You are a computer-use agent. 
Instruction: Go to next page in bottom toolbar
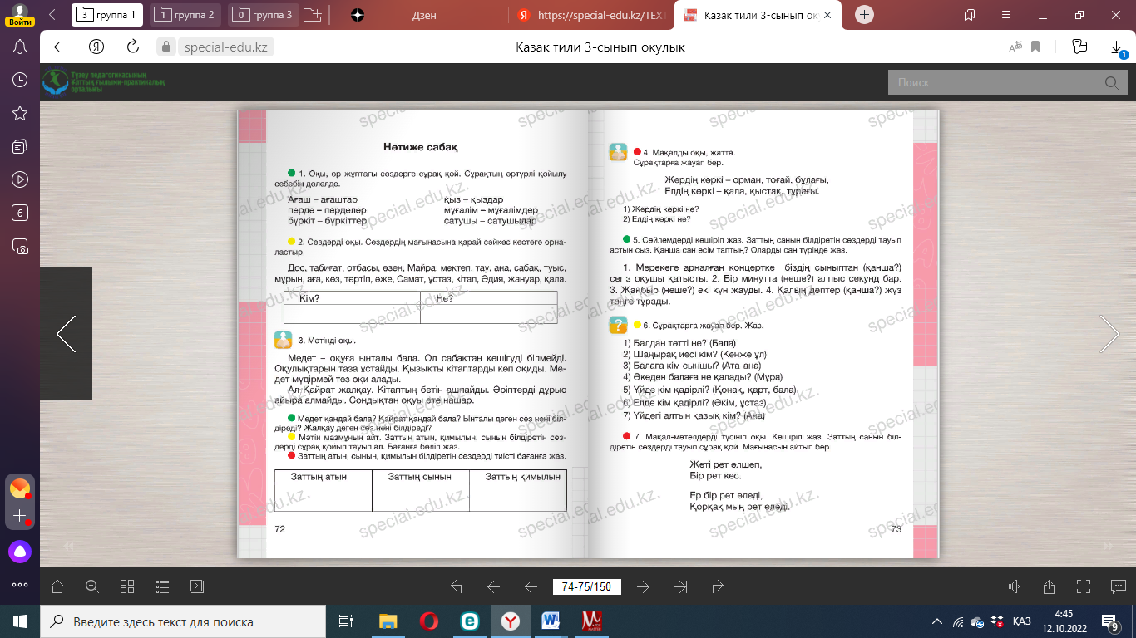(643, 586)
